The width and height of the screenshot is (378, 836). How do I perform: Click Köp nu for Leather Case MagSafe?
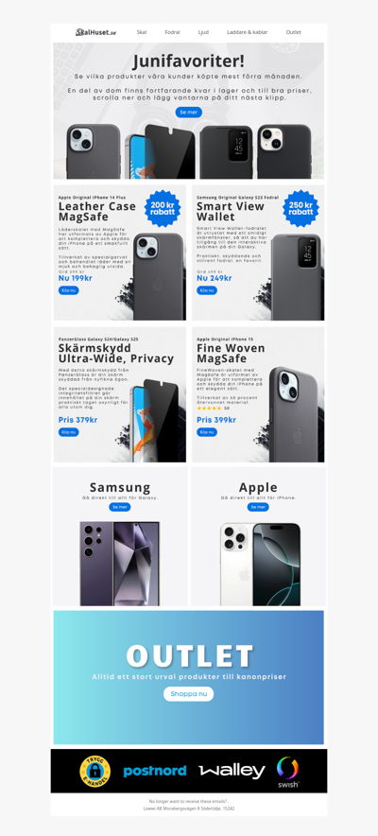[69, 290]
